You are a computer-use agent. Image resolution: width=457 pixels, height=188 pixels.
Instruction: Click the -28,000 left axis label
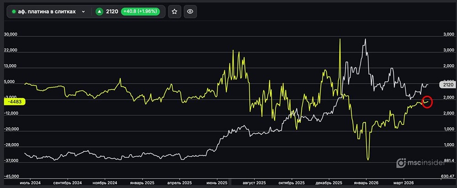11,145
